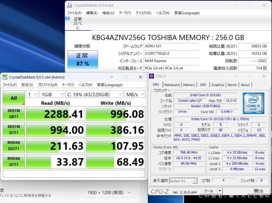Select the C: drive 正常 23 °C tab
The image size is (272, 203).
[78, 23]
